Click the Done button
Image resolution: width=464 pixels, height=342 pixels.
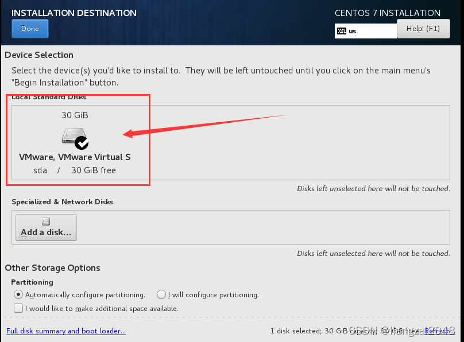tap(30, 29)
